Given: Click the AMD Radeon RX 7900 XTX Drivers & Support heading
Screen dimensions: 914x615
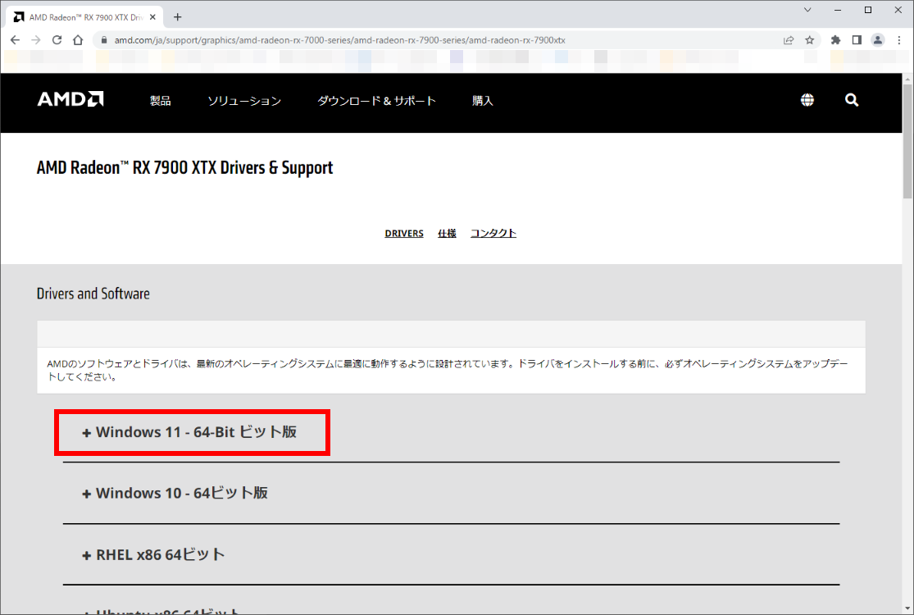Looking at the screenshot, I should (184, 168).
